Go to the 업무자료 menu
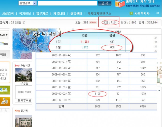The width and height of the screenshot is (162, 127). (42, 13)
